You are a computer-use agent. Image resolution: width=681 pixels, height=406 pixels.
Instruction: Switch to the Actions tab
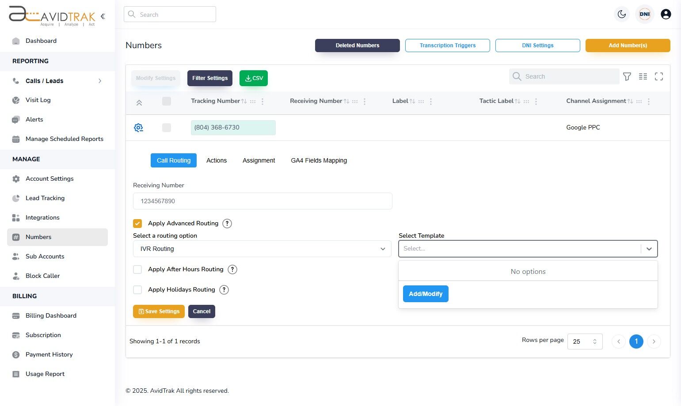(x=217, y=160)
